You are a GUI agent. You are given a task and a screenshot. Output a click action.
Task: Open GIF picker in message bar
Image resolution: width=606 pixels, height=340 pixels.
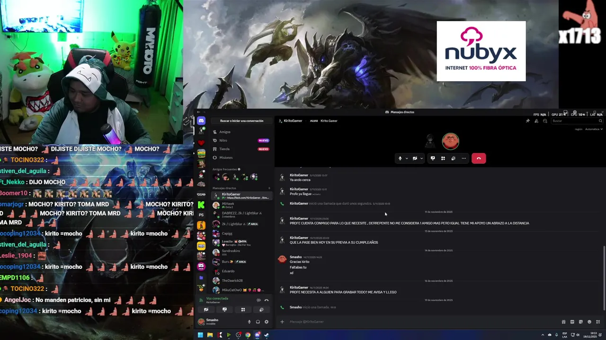click(572, 322)
